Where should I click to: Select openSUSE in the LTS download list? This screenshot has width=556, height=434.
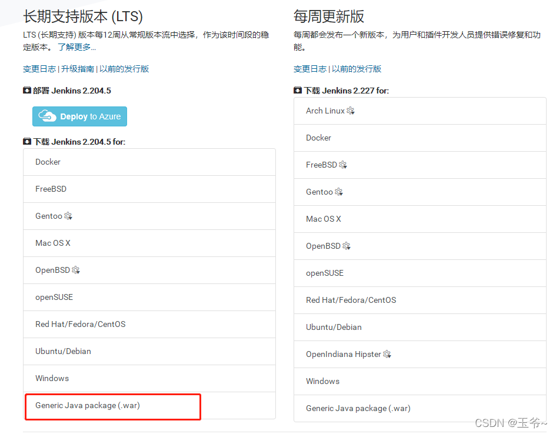coord(149,297)
